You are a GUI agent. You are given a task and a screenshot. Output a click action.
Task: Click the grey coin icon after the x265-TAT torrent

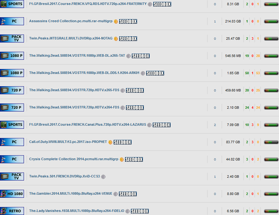tap(128, 56)
